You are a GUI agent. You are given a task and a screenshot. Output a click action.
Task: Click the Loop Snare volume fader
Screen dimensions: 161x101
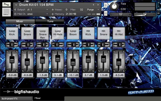click(x=27, y=62)
